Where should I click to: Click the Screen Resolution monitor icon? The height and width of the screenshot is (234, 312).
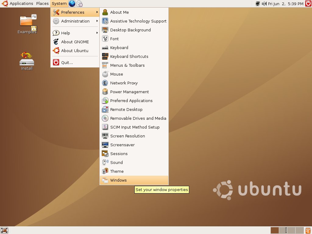click(105, 136)
